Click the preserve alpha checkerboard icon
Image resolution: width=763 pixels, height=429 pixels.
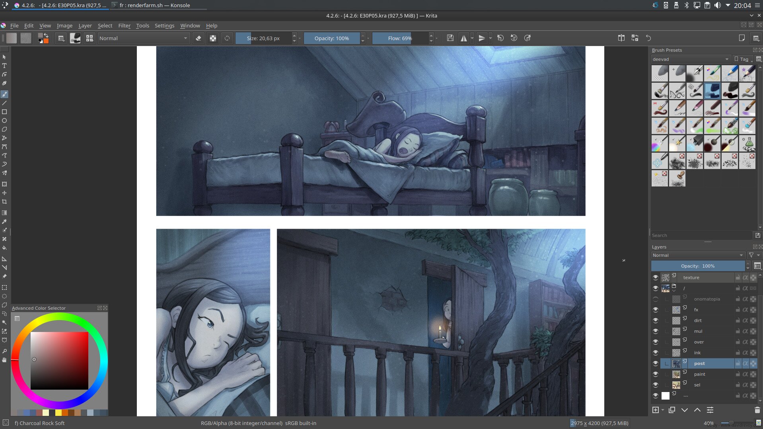213,38
